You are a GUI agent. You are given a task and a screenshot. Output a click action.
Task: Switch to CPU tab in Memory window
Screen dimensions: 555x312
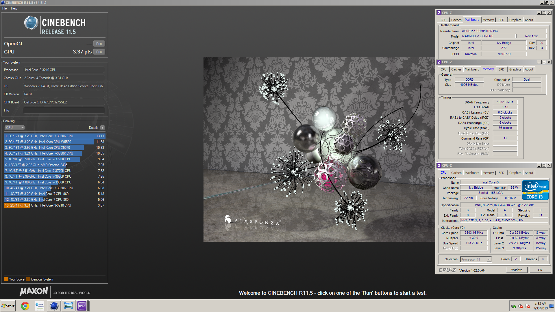pyautogui.click(x=443, y=69)
